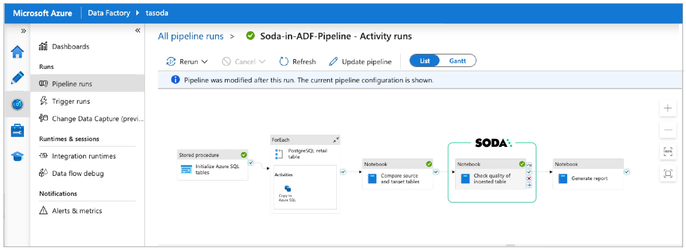Go back to All pipeline runs

191,36
